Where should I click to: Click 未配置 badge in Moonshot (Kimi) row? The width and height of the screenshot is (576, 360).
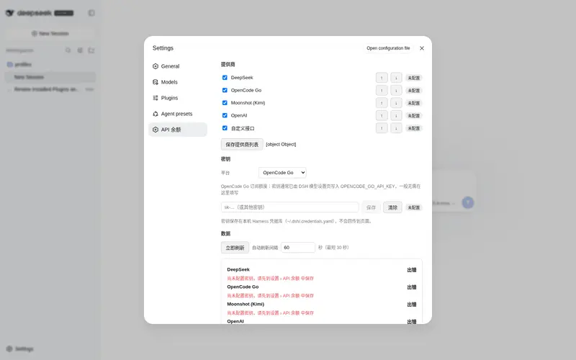[413, 103]
